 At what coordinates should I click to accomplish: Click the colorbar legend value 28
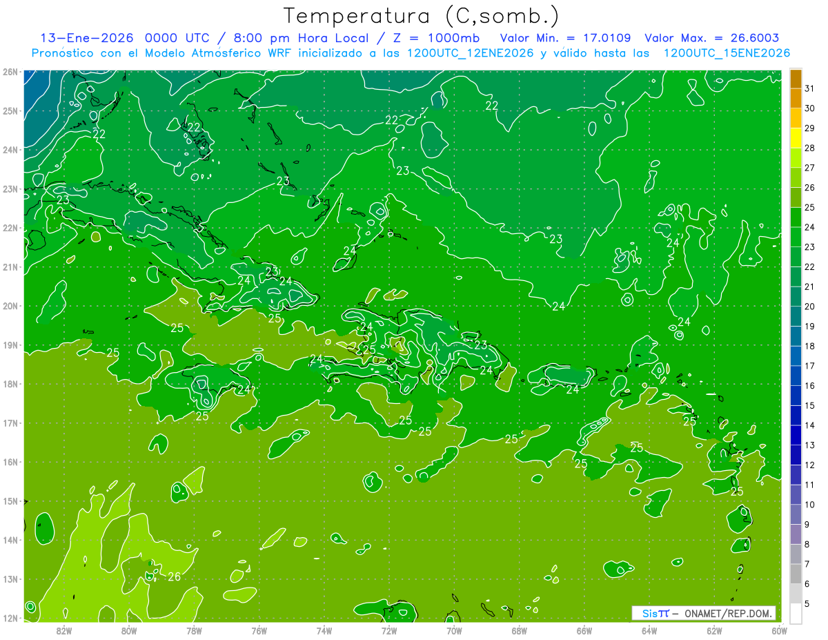click(x=809, y=148)
